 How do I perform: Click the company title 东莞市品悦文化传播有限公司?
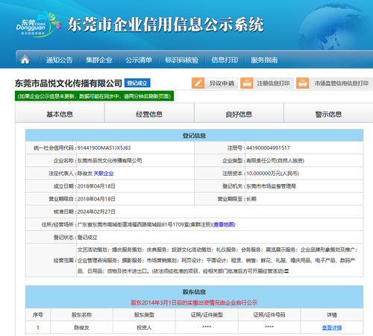[x=69, y=83]
